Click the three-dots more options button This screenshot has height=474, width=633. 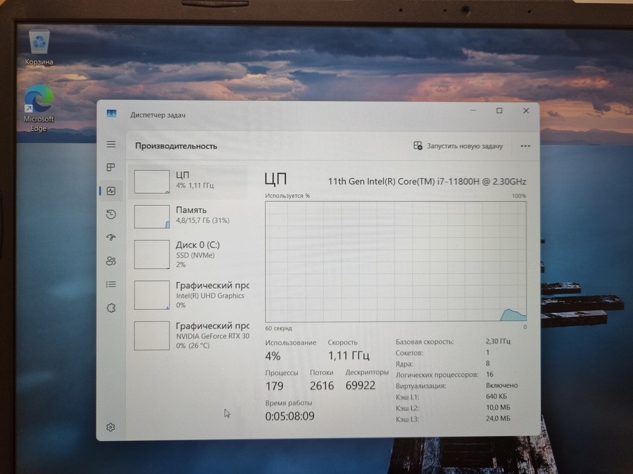pyautogui.click(x=525, y=146)
